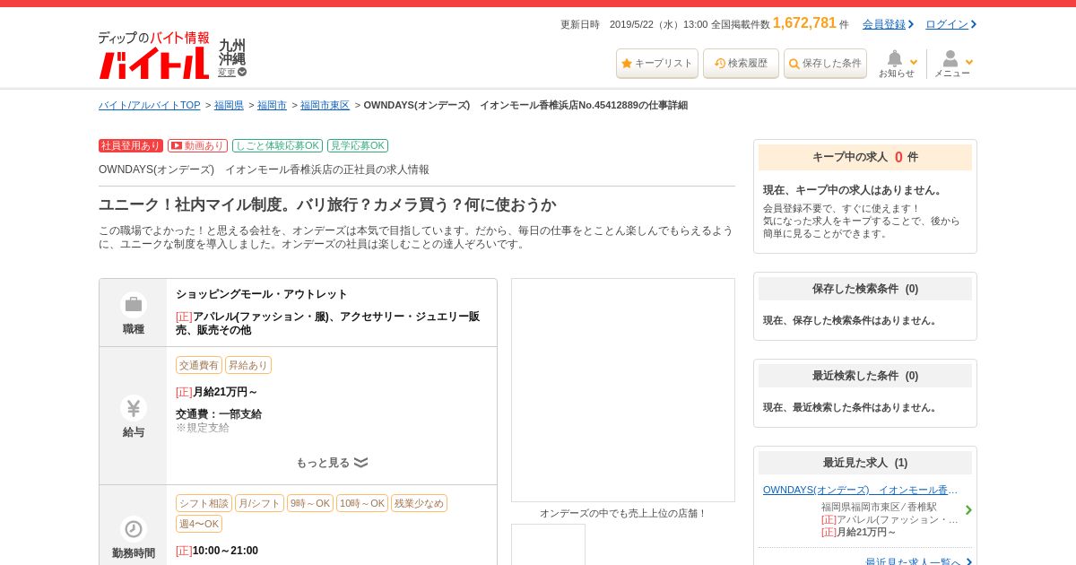Image resolution: width=1076 pixels, height=565 pixels.
Task: Expand salary details with もっと見る
Action: coord(332,463)
